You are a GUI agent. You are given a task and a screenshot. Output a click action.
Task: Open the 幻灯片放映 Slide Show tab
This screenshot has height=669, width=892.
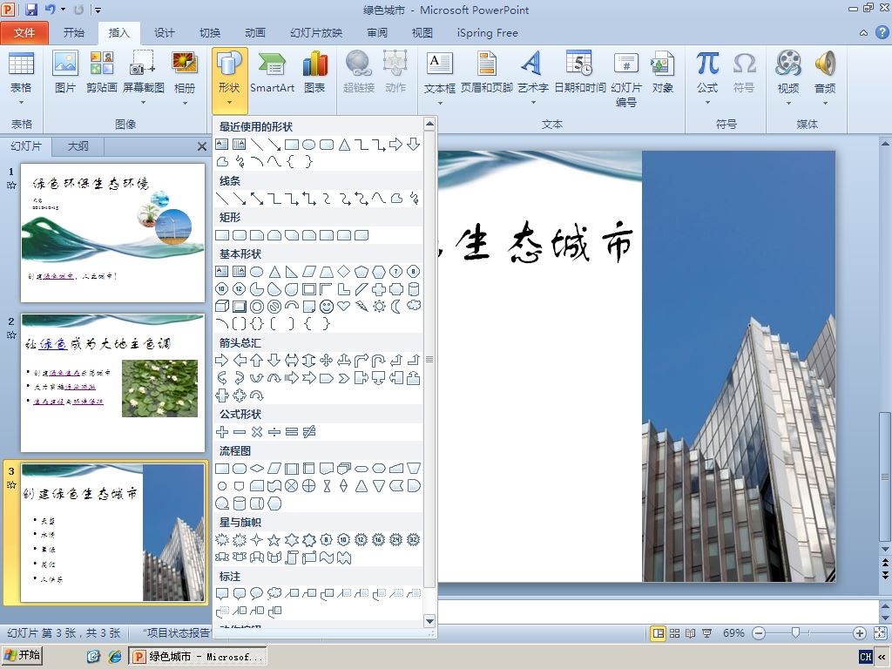[315, 33]
